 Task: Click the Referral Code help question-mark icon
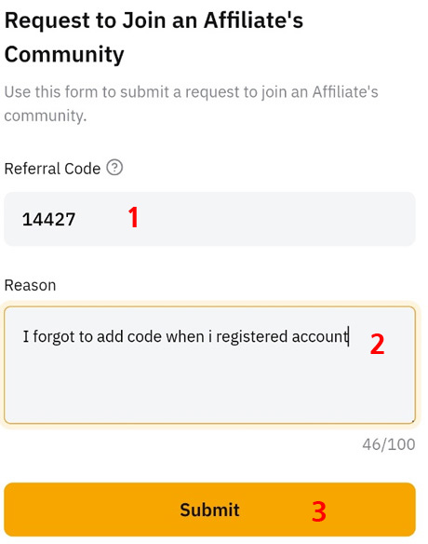click(x=114, y=168)
